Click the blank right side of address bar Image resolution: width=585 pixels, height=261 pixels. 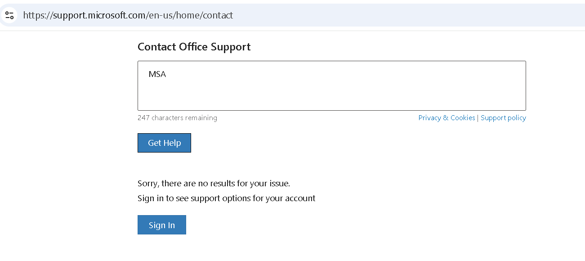[x=405, y=15]
